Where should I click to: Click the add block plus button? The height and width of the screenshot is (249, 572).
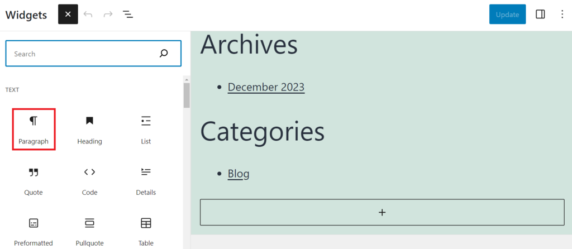pyautogui.click(x=382, y=212)
